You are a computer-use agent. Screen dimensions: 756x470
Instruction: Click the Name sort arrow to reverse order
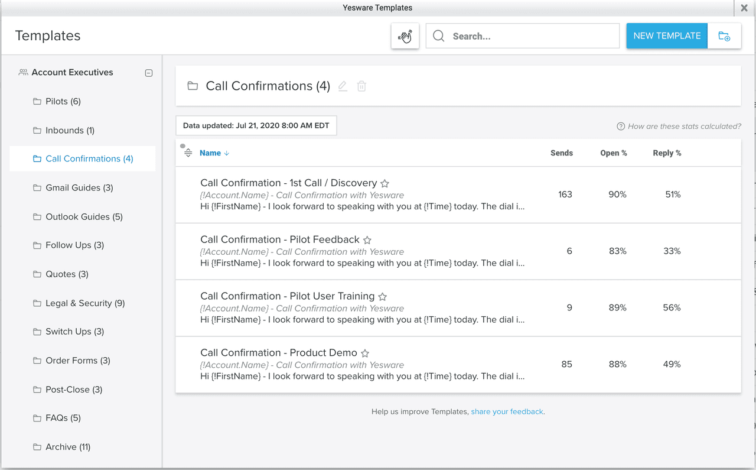pyautogui.click(x=226, y=153)
